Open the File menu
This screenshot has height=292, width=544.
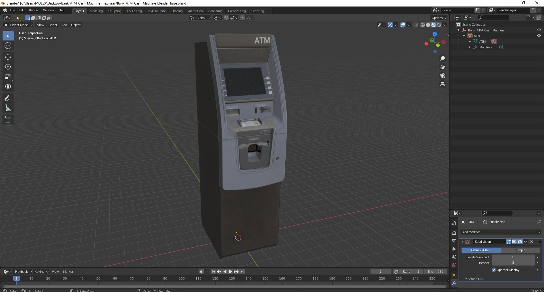point(12,10)
